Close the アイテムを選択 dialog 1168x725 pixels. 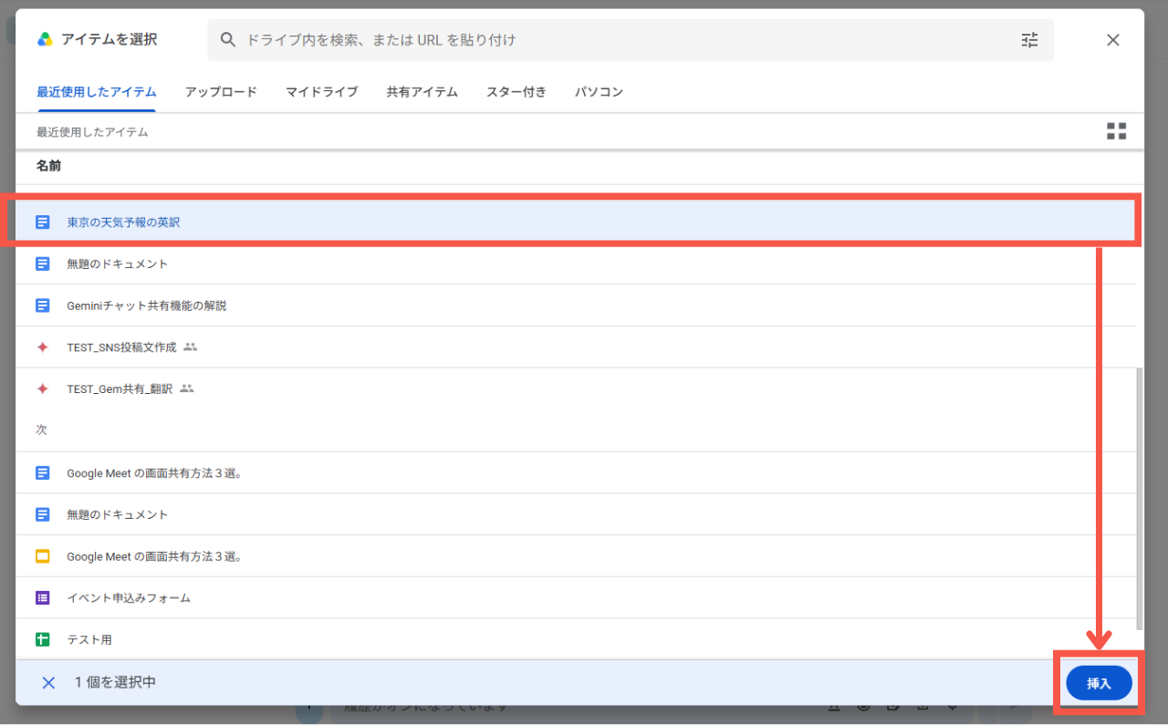pyautogui.click(x=1113, y=40)
